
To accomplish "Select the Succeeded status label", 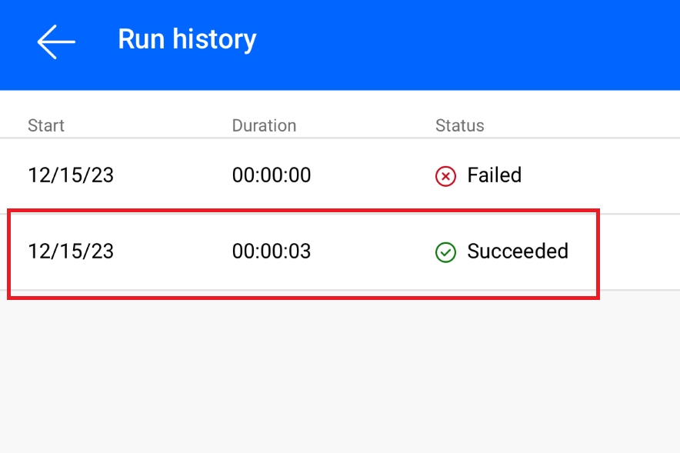I will click(x=518, y=252).
